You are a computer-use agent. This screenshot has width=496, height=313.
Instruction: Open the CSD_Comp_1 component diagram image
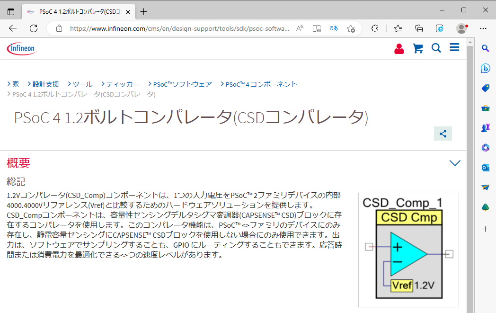pyautogui.click(x=408, y=250)
